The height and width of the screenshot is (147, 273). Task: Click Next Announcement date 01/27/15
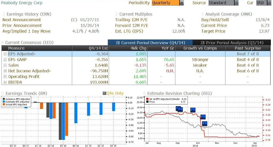(90, 20)
